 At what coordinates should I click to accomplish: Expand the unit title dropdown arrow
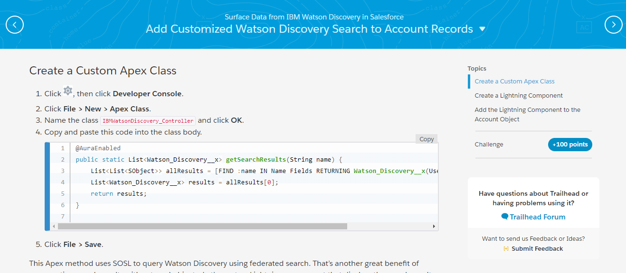482,29
